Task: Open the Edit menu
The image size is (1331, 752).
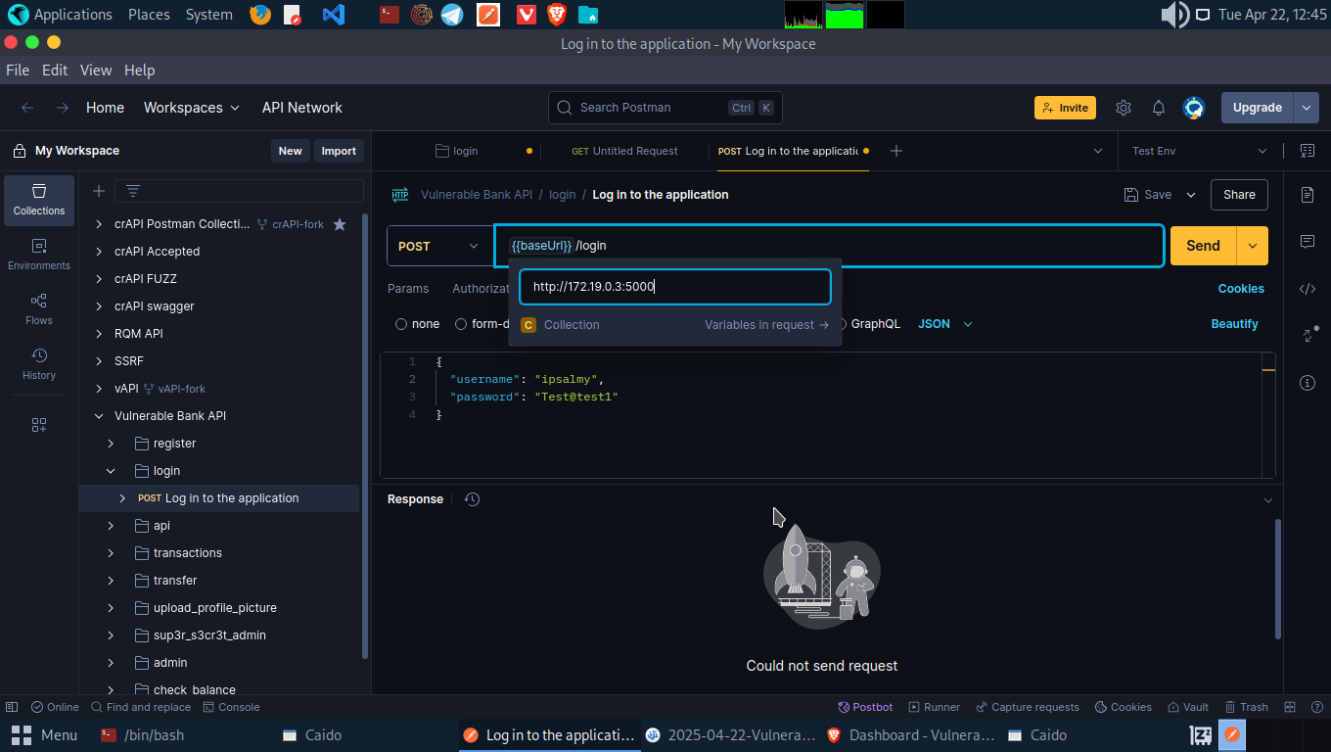Action: click(55, 70)
